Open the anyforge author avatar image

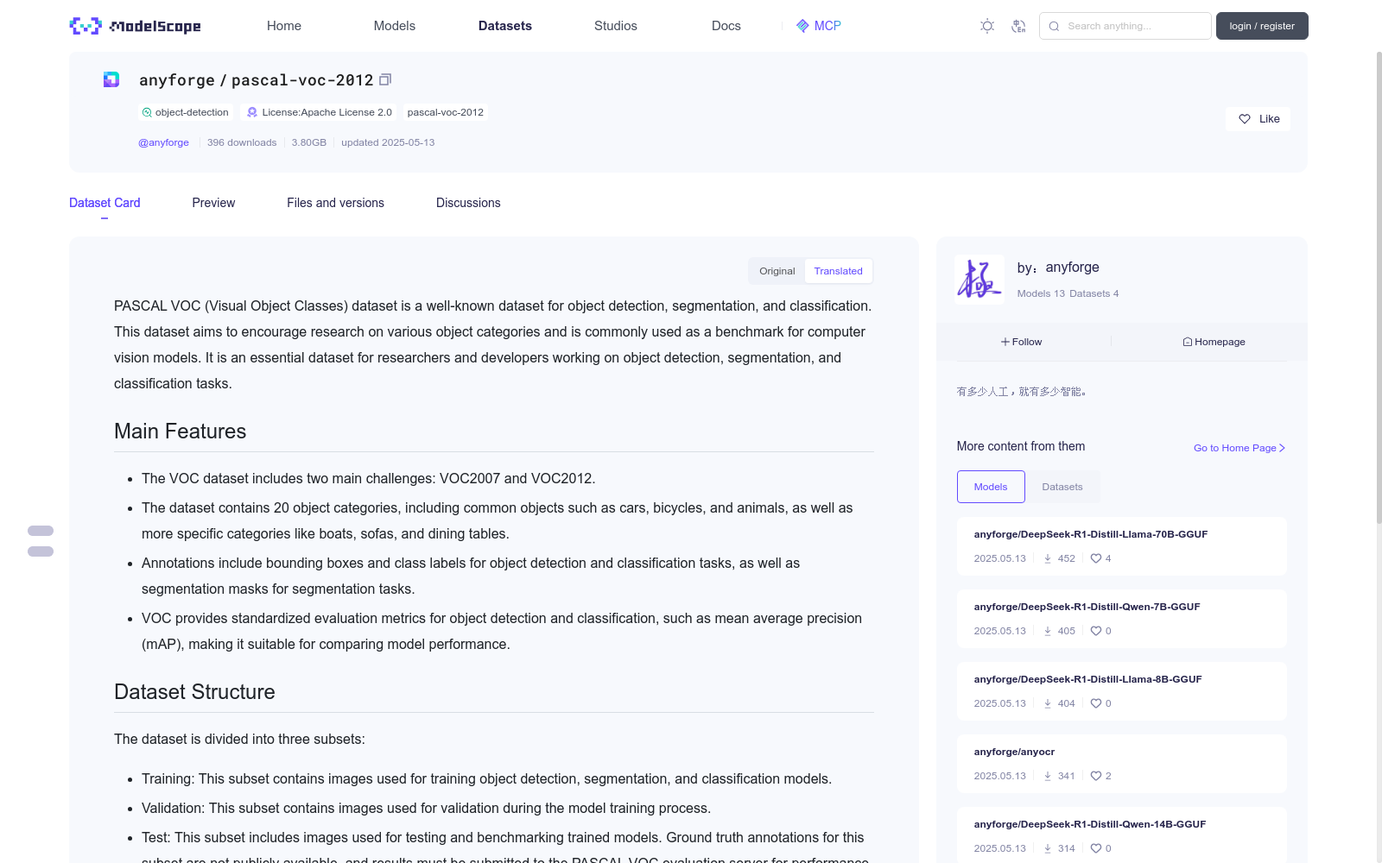(x=979, y=279)
